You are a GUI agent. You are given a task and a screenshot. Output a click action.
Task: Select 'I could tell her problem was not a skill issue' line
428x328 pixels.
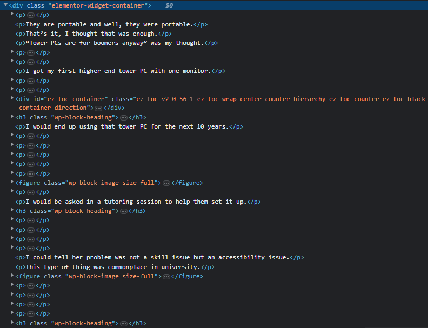[159, 258]
